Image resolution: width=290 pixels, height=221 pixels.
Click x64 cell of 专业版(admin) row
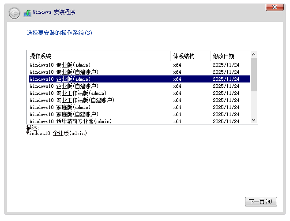tap(177, 65)
